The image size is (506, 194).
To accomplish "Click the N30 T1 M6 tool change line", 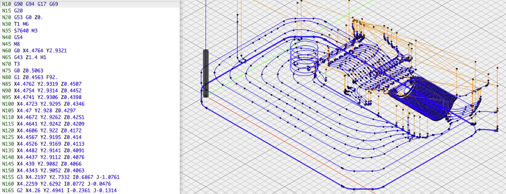I will (90, 24).
